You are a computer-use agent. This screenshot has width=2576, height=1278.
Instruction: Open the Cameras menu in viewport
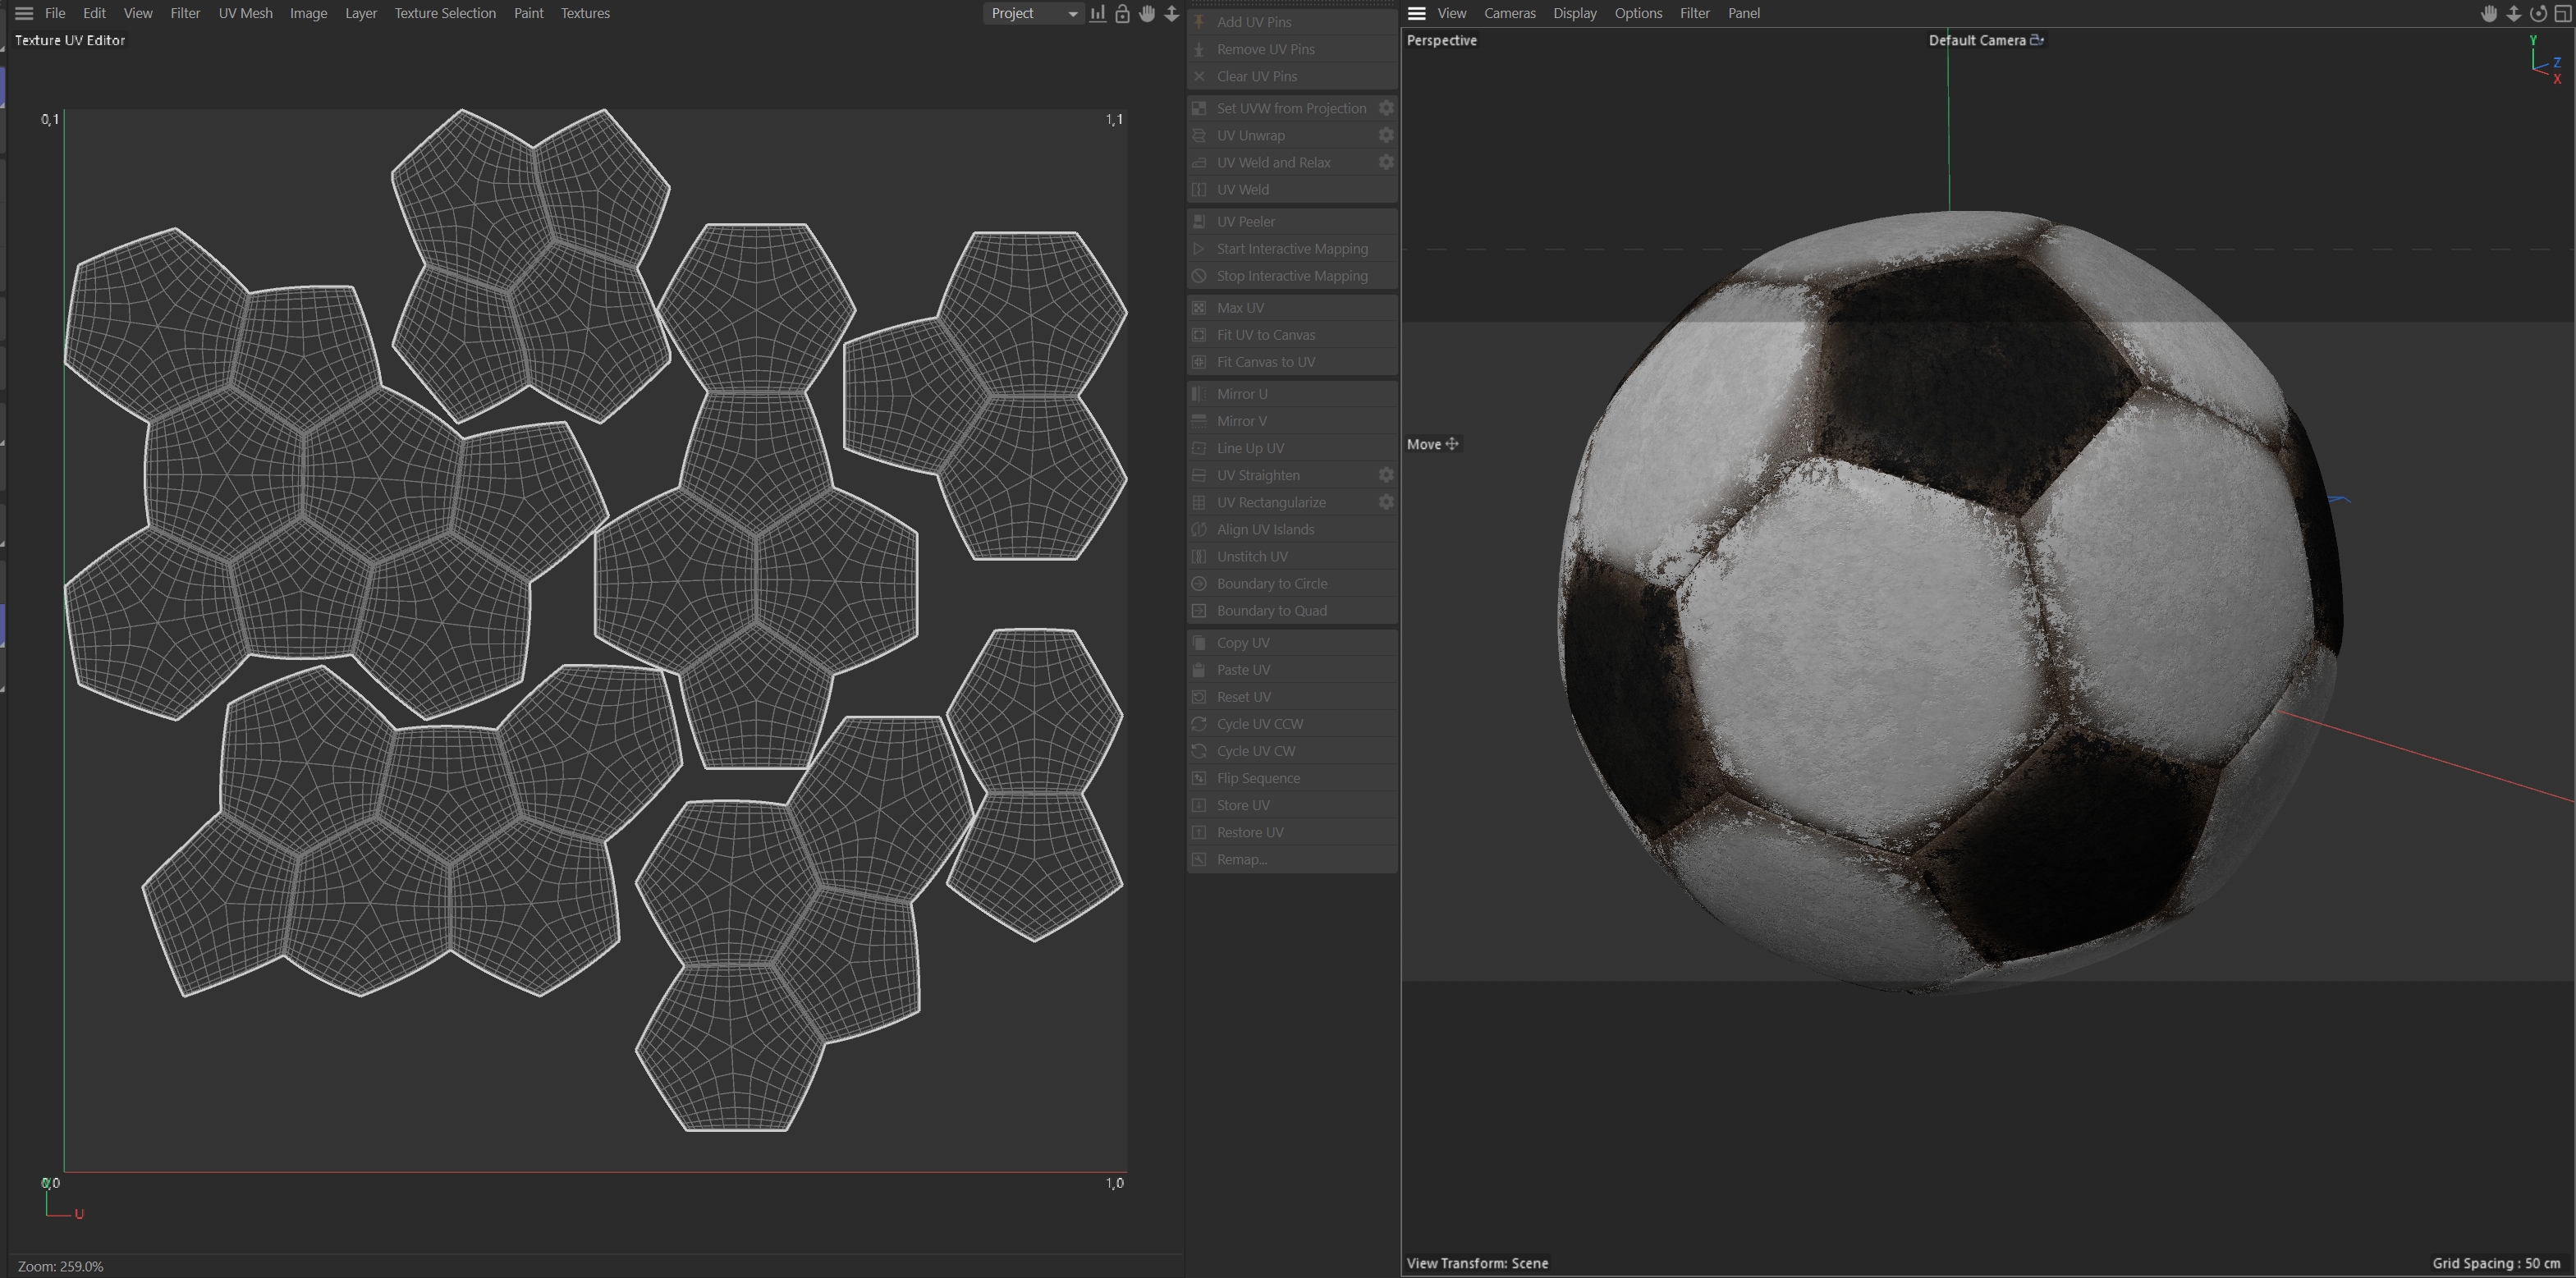point(1509,13)
